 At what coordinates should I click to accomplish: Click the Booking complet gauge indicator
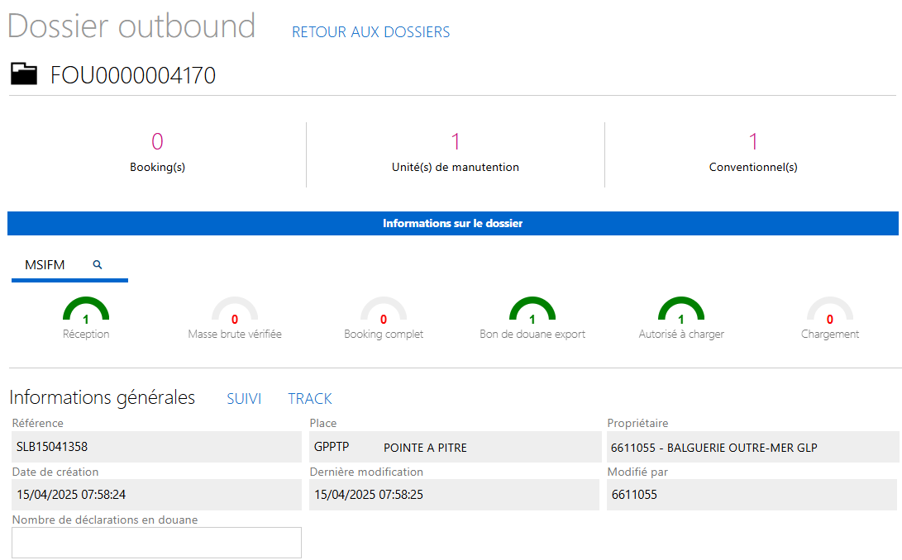[x=384, y=311]
